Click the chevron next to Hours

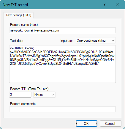tap(53, 95)
